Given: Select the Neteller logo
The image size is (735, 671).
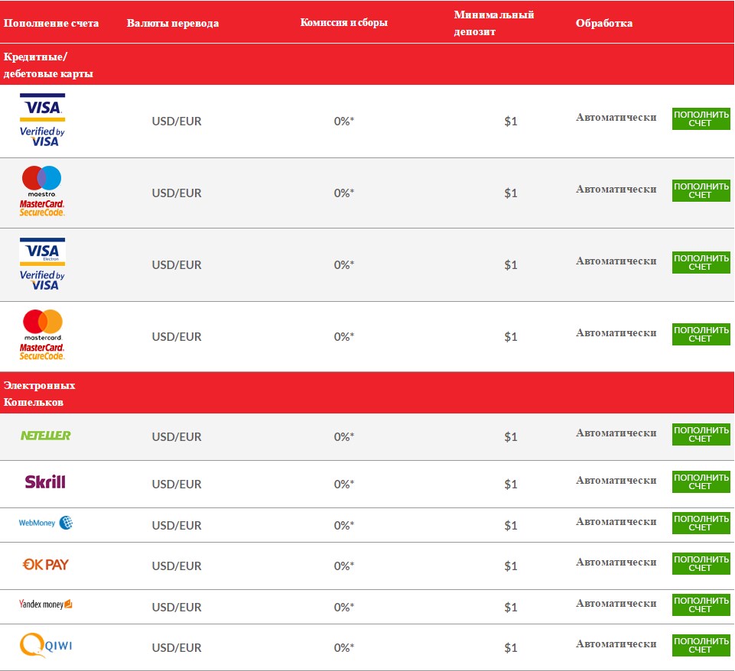Looking at the screenshot, I should coord(45,436).
